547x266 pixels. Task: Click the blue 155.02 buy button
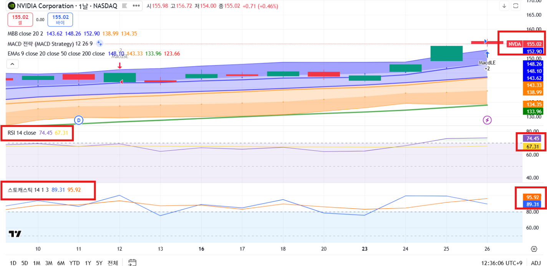point(60,19)
